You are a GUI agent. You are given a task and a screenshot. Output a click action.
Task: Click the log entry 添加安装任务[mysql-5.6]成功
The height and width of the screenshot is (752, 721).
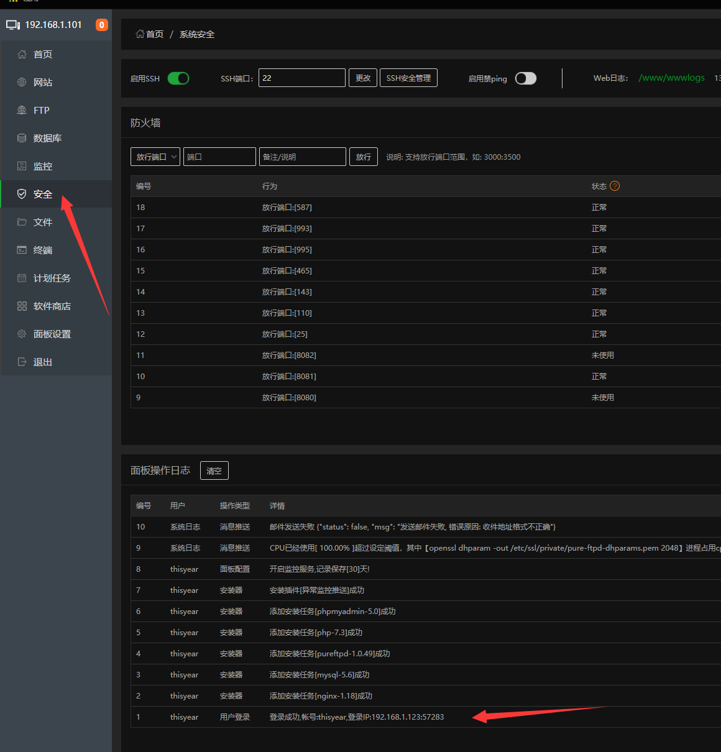point(426,675)
